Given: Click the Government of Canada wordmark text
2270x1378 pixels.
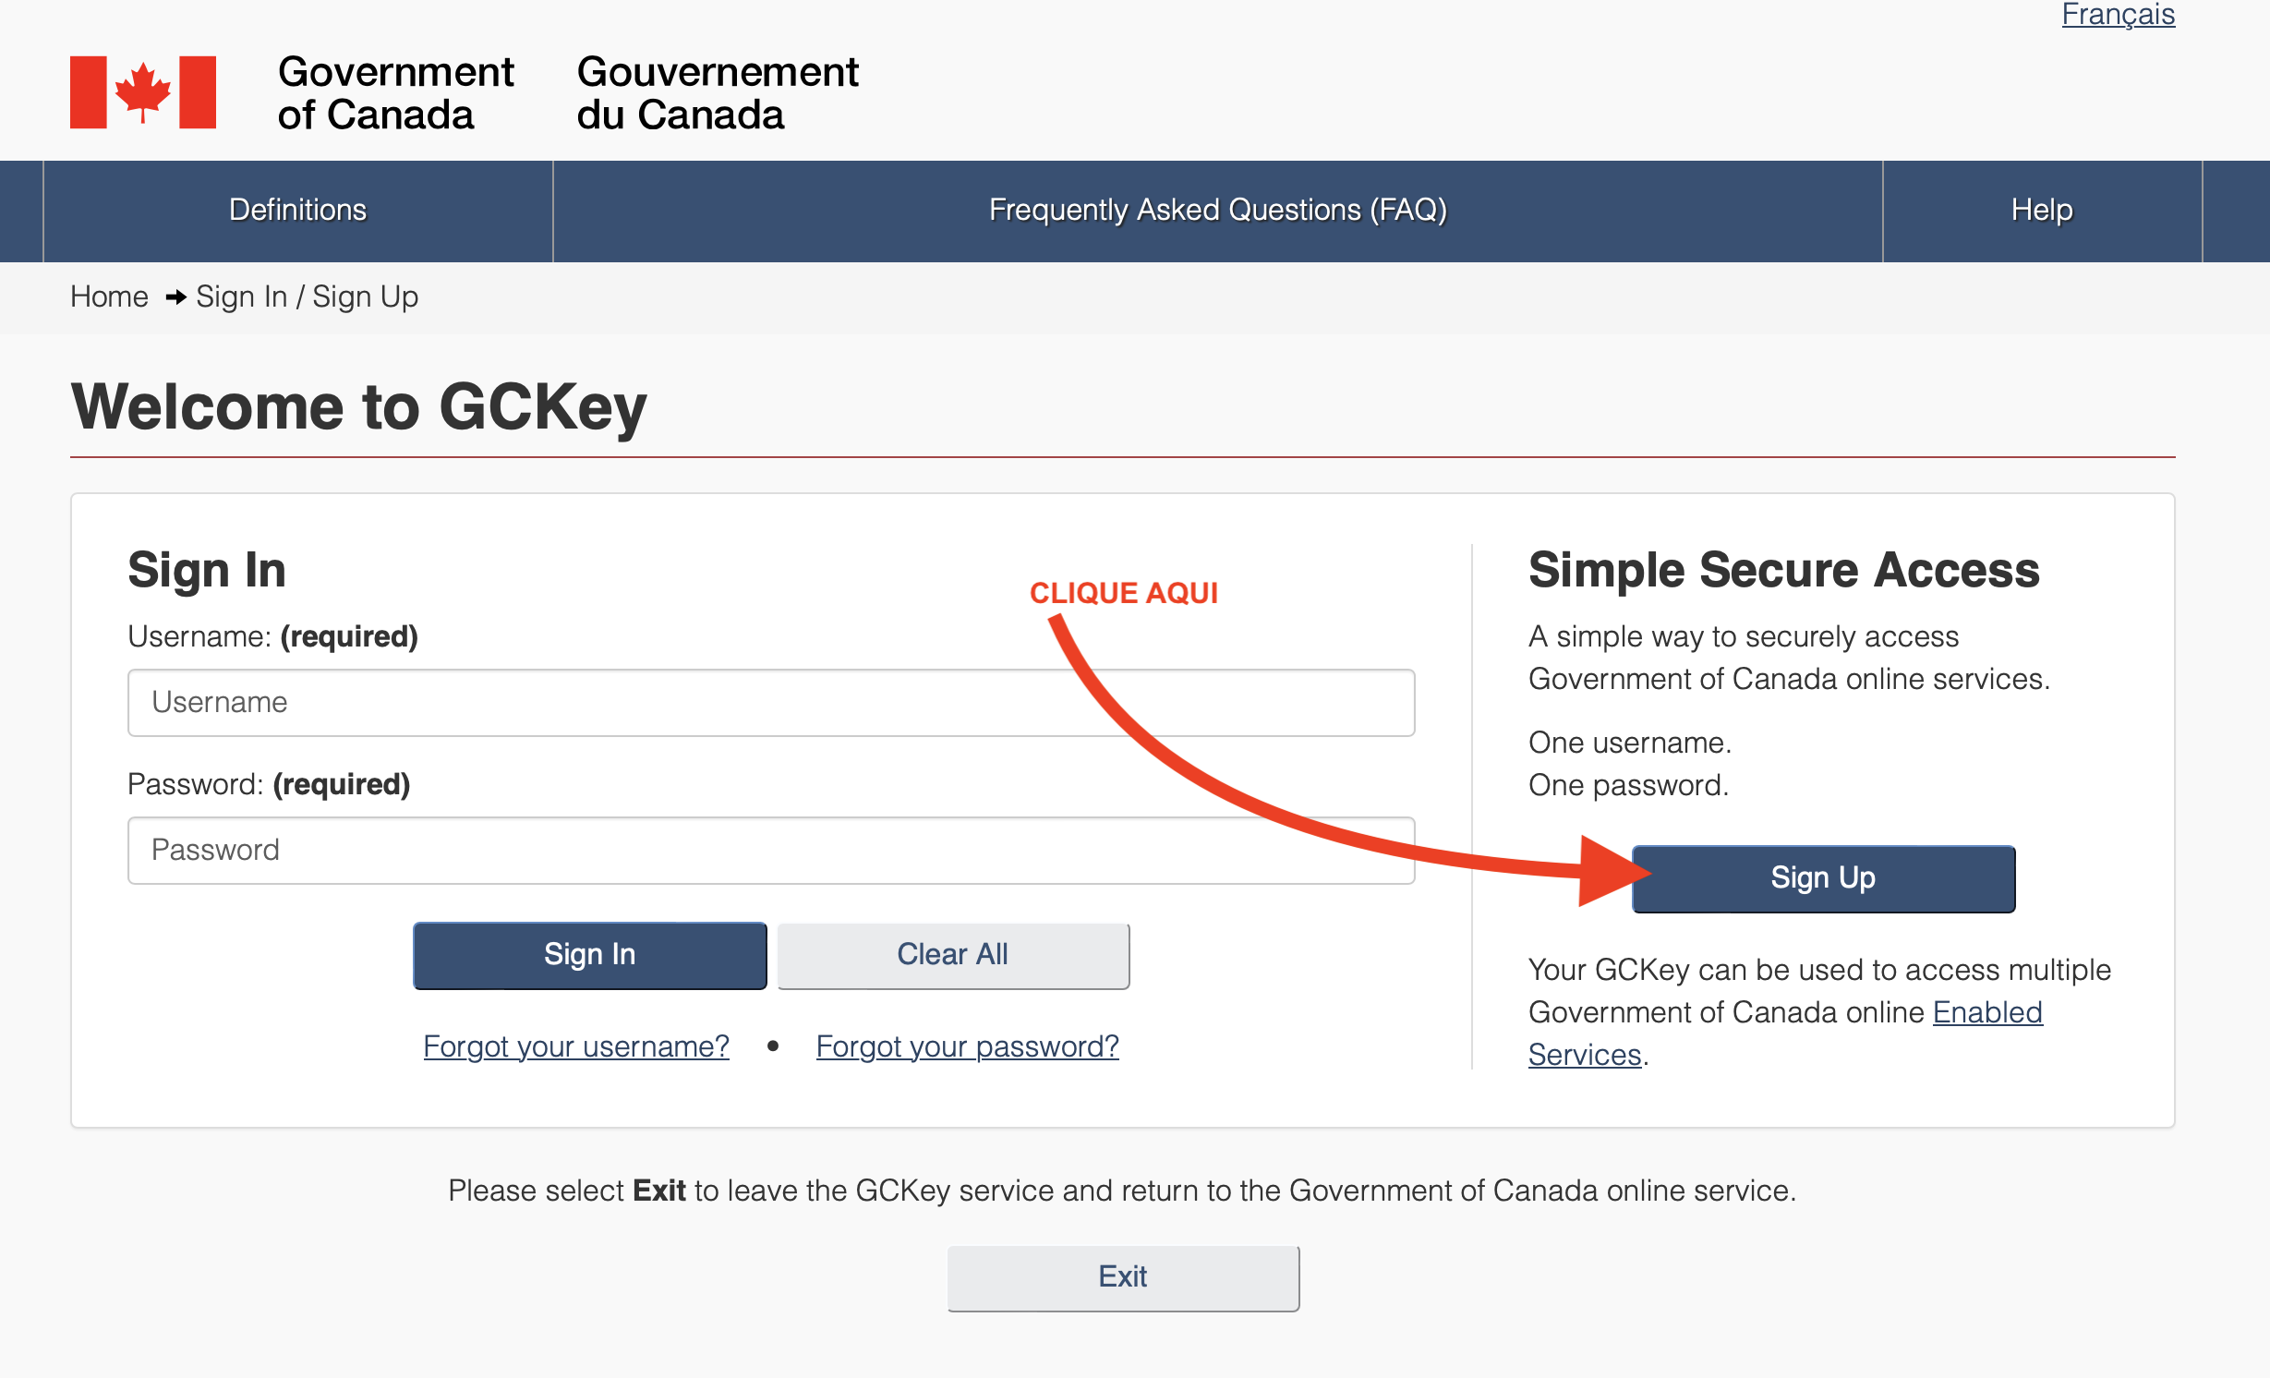Looking at the screenshot, I should [395, 92].
